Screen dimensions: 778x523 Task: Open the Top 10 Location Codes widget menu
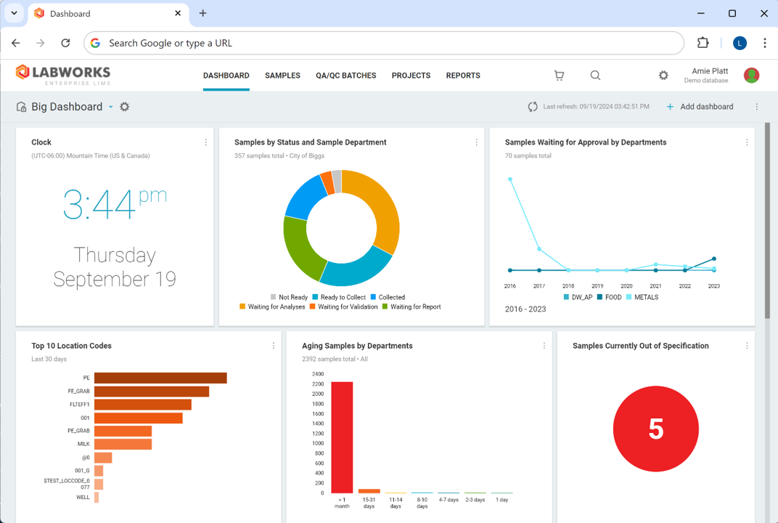coord(274,346)
